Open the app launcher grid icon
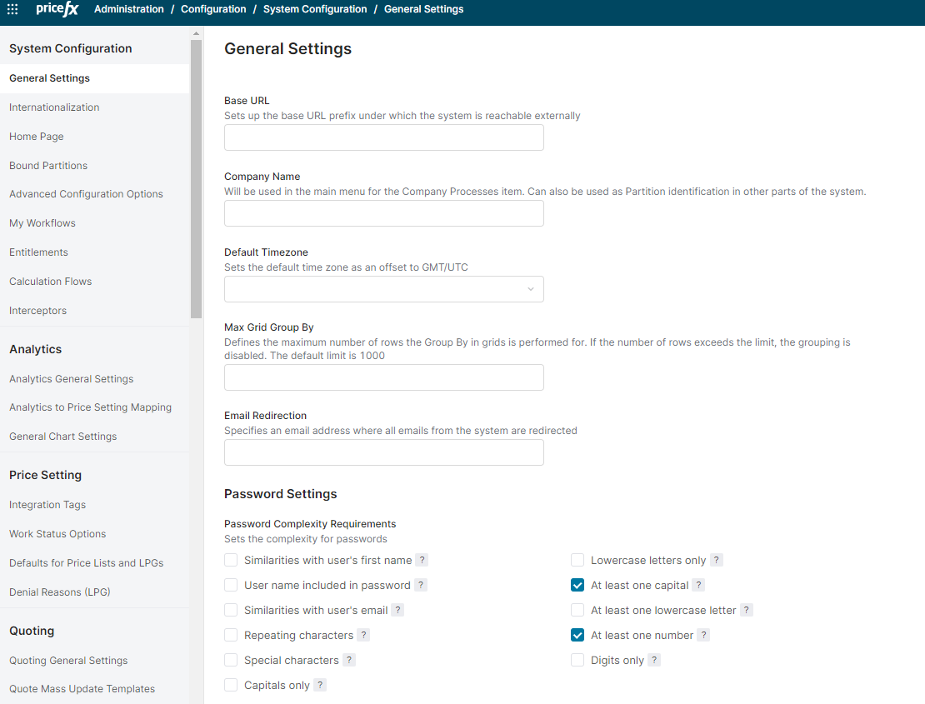 tap(12, 9)
